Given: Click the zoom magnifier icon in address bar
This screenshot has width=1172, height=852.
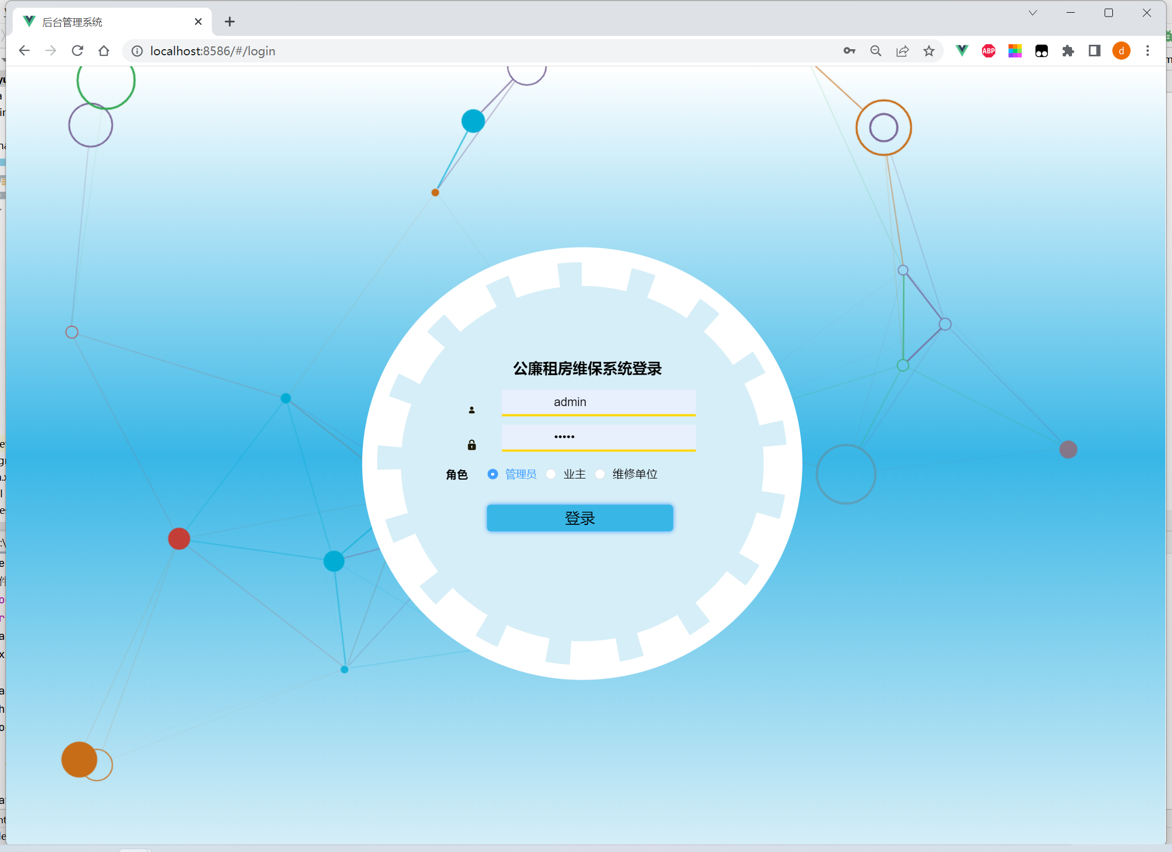Looking at the screenshot, I should 875,51.
